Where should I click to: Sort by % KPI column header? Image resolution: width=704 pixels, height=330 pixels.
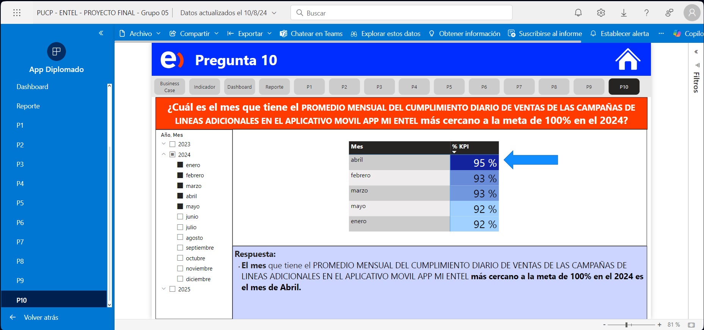click(x=474, y=147)
